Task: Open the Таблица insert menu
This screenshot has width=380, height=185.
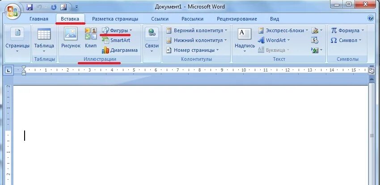Action: point(44,41)
